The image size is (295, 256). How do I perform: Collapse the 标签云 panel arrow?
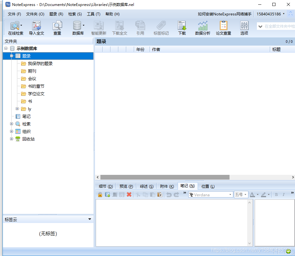tap(90, 219)
